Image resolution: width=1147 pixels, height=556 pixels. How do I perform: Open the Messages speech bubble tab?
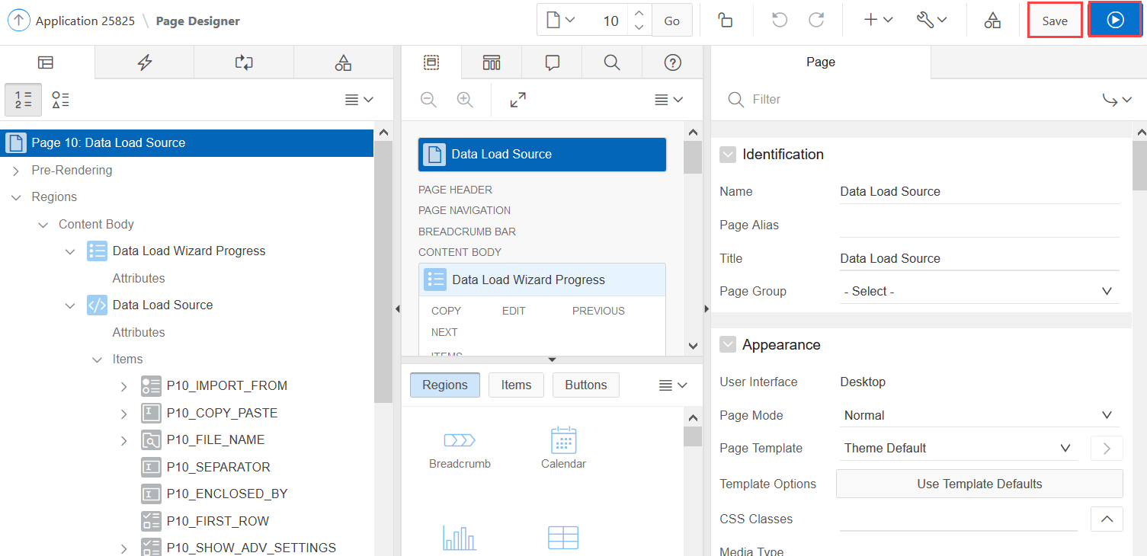553,62
